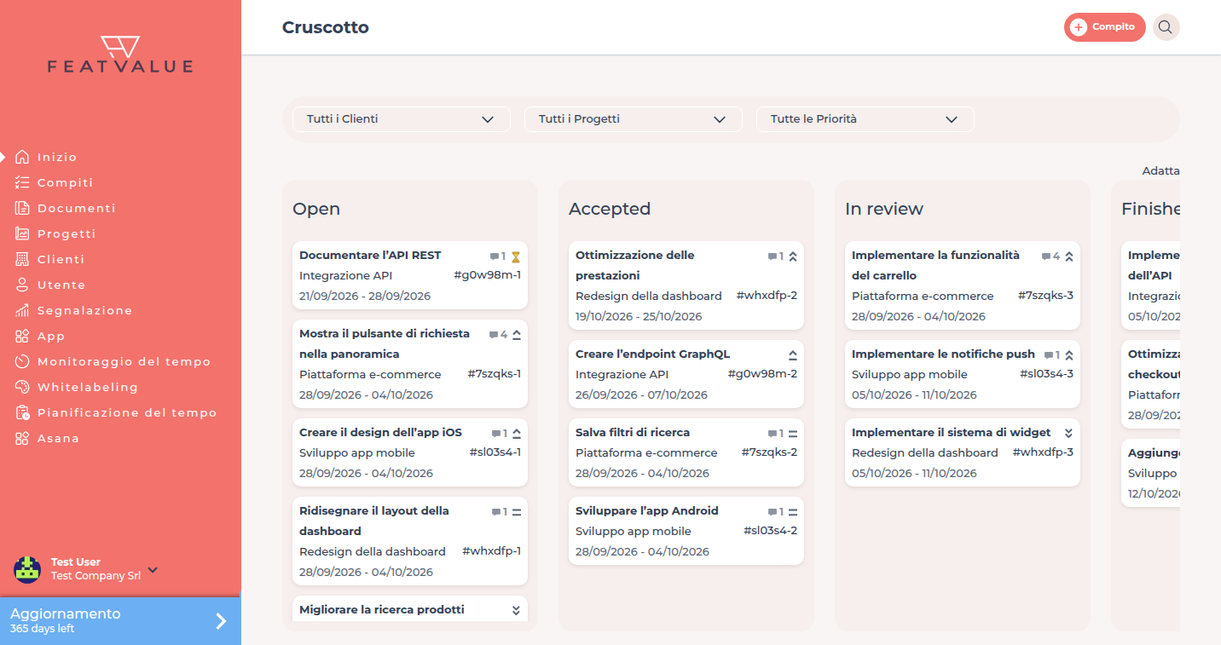
Task: Open search with the magnifier icon
Action: click(1166, 27)
